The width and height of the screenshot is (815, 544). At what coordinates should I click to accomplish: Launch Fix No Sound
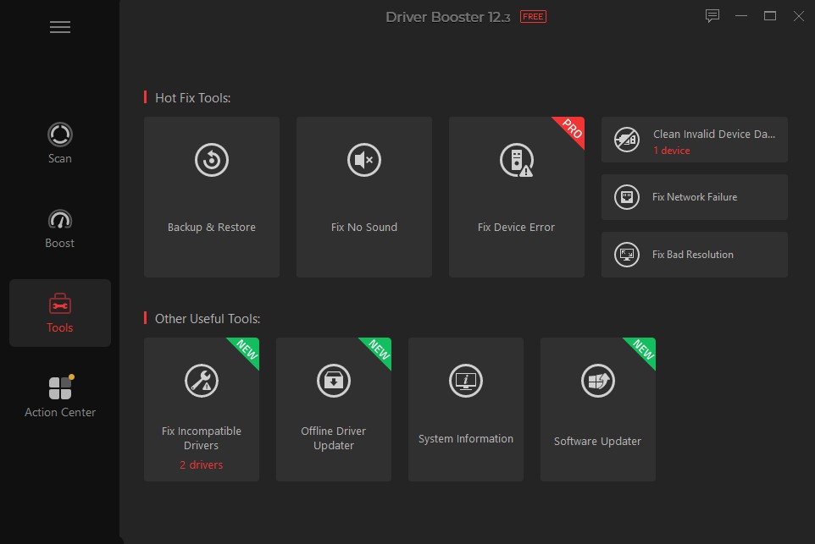coord(363,196)
